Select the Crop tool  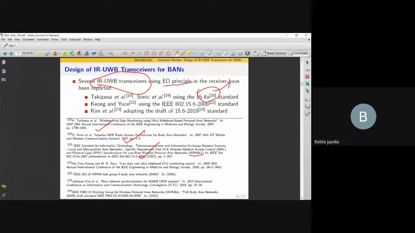tap(307, 83)
